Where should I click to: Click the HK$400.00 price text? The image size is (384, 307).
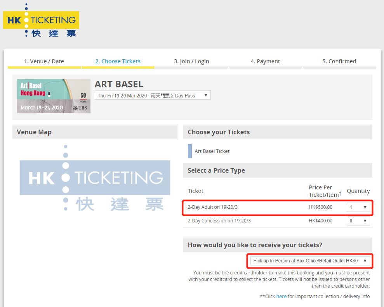(321, 221)
